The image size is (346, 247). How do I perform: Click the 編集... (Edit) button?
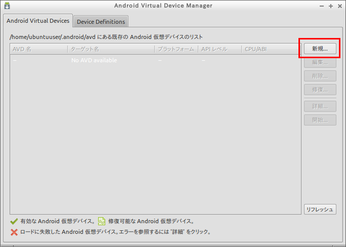[320, 62]
